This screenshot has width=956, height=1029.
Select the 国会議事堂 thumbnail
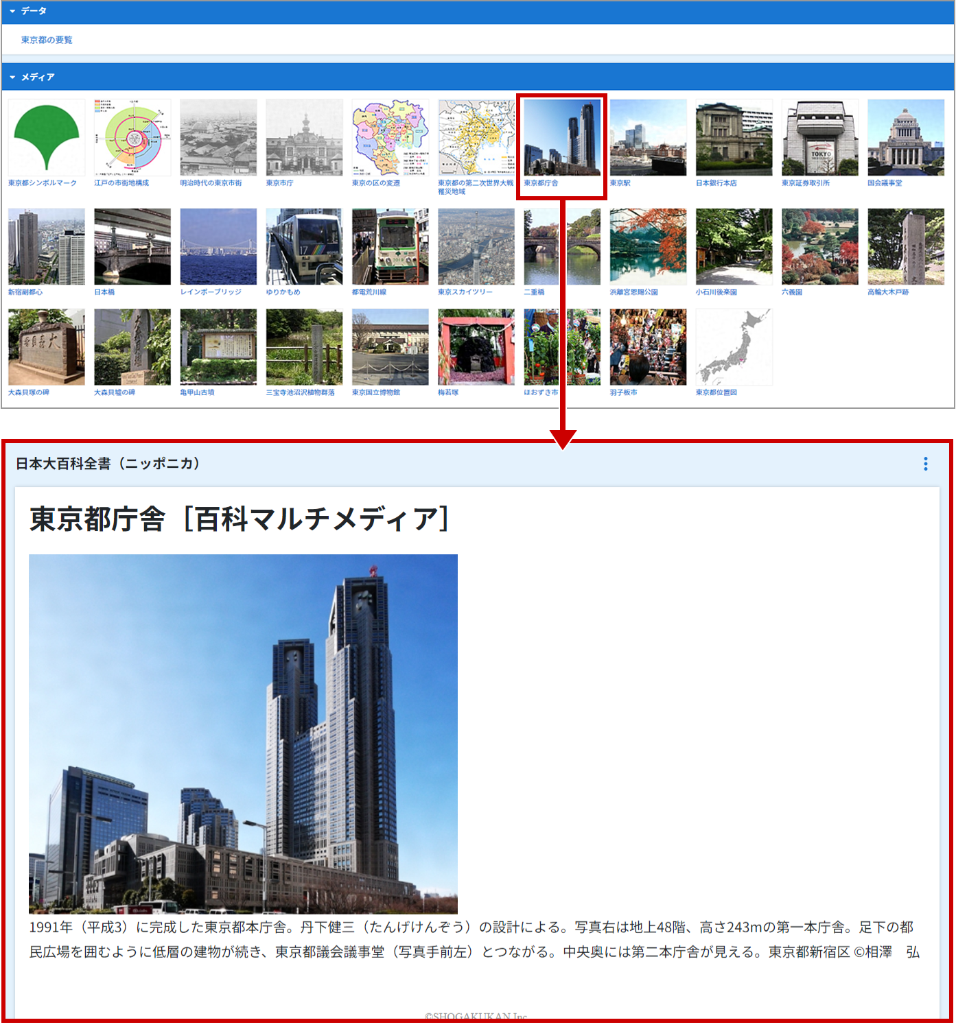tap(906, 137)
